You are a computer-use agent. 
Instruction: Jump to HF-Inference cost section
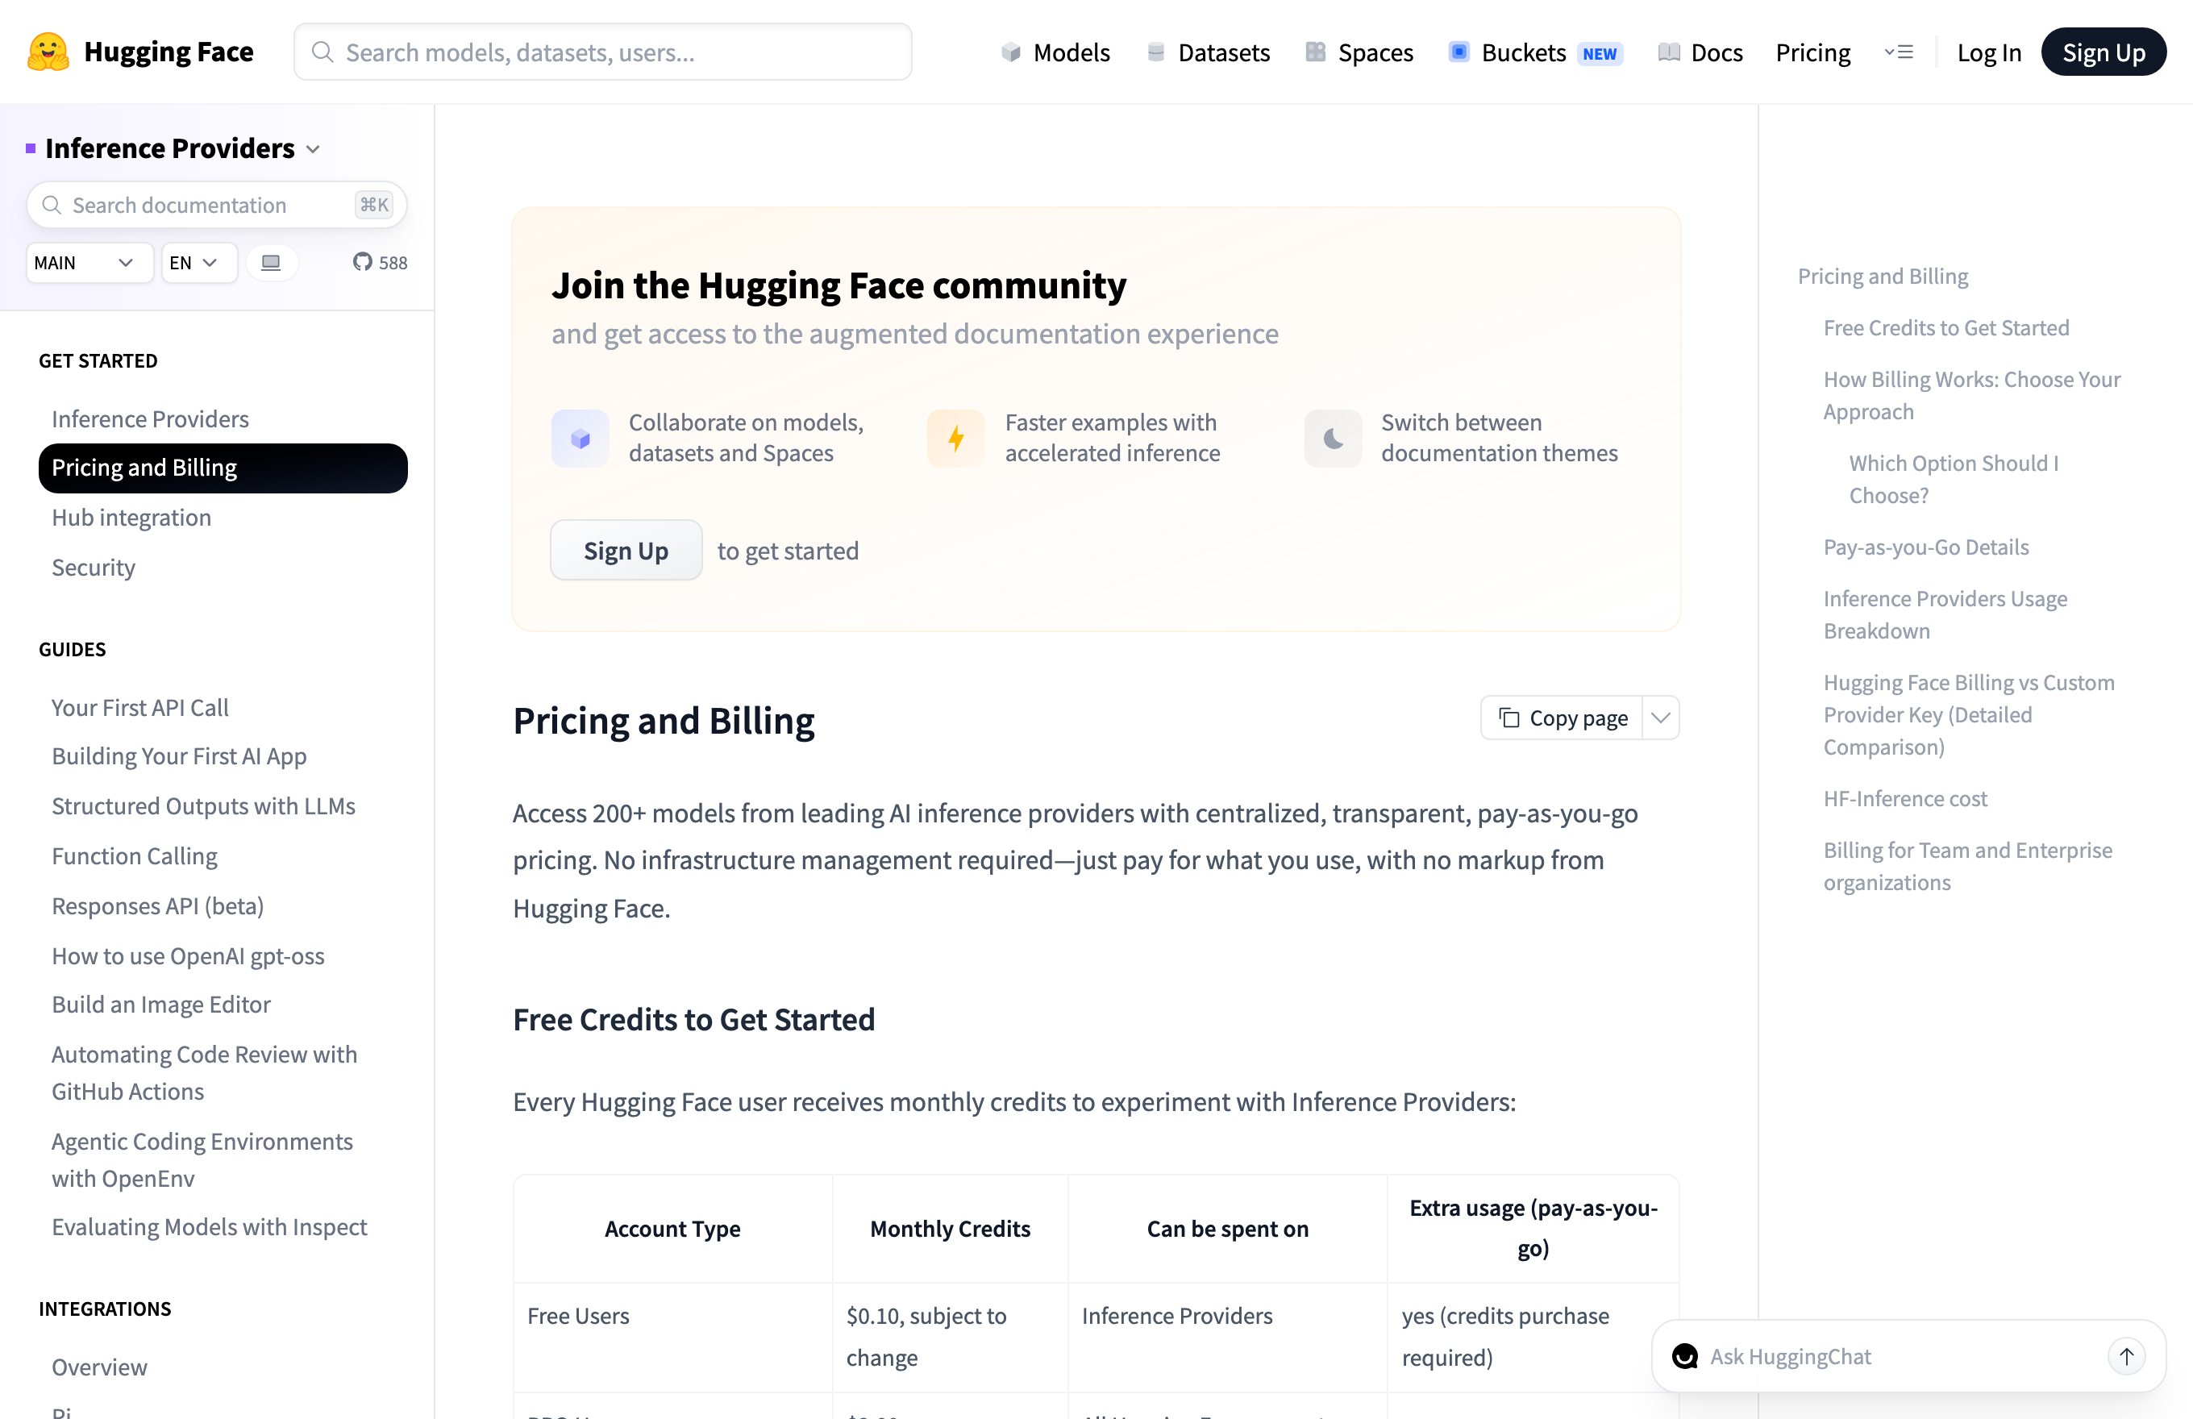(x=1904, y=798)
